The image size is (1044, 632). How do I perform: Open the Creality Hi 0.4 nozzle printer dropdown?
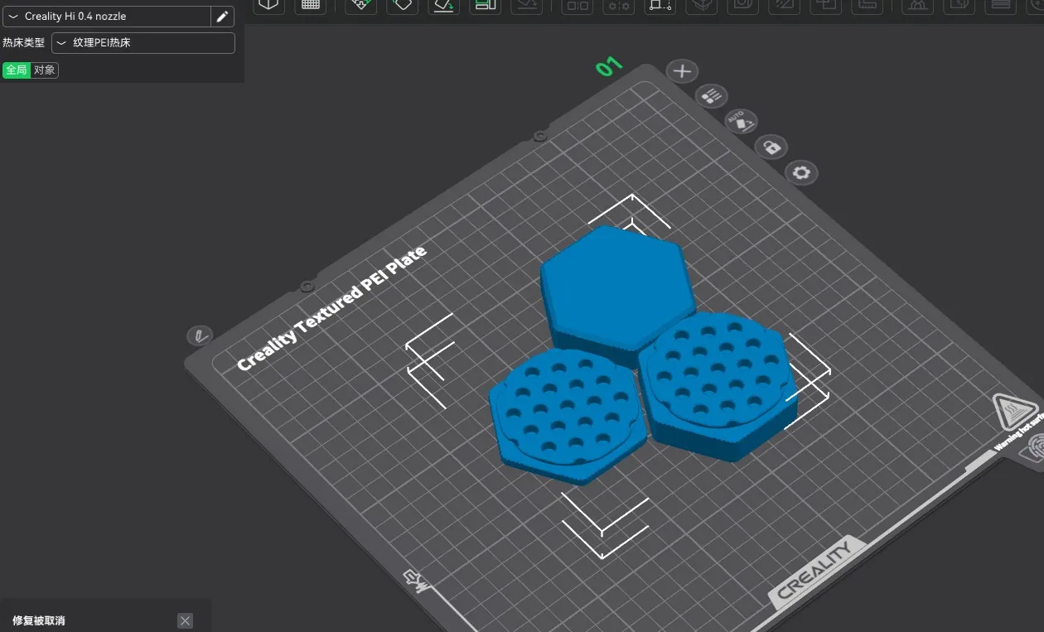[x=106, y=17]
